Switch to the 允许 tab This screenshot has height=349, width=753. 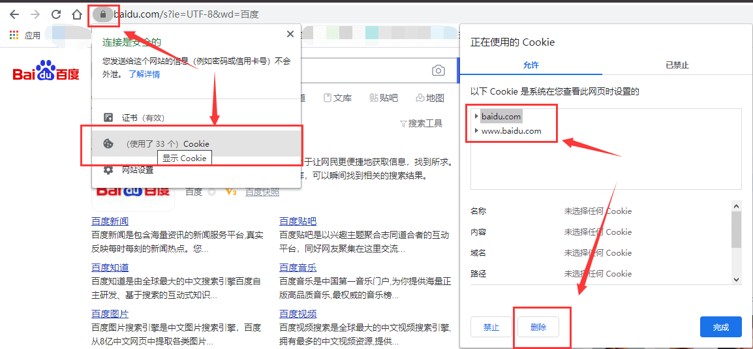(x=530, y=65)
